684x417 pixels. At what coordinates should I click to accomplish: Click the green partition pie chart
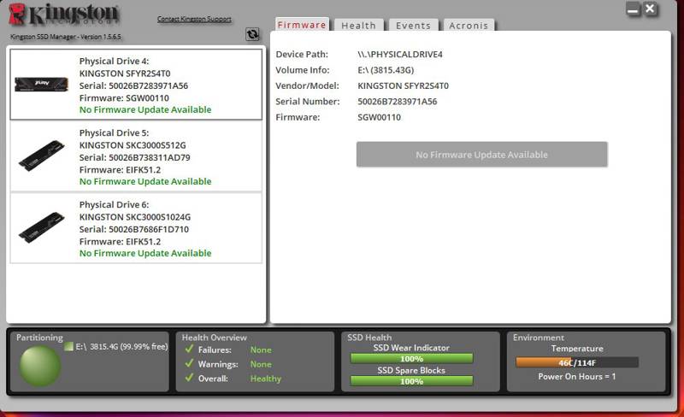point(40,366)
